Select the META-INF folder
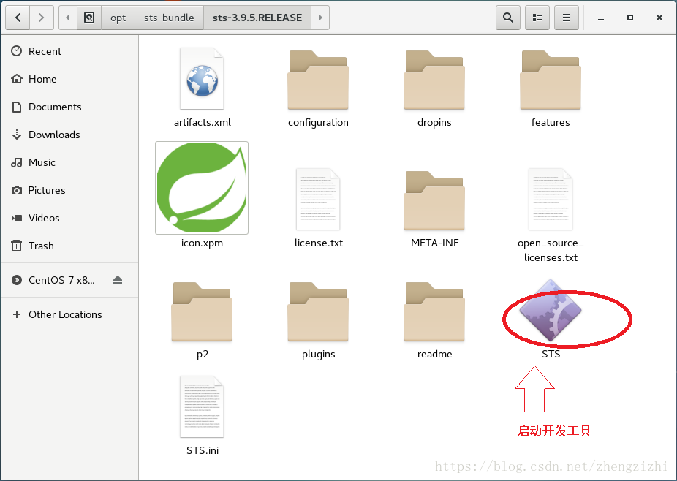Viewport: 677px width, 481px height. tap(434, 200)
